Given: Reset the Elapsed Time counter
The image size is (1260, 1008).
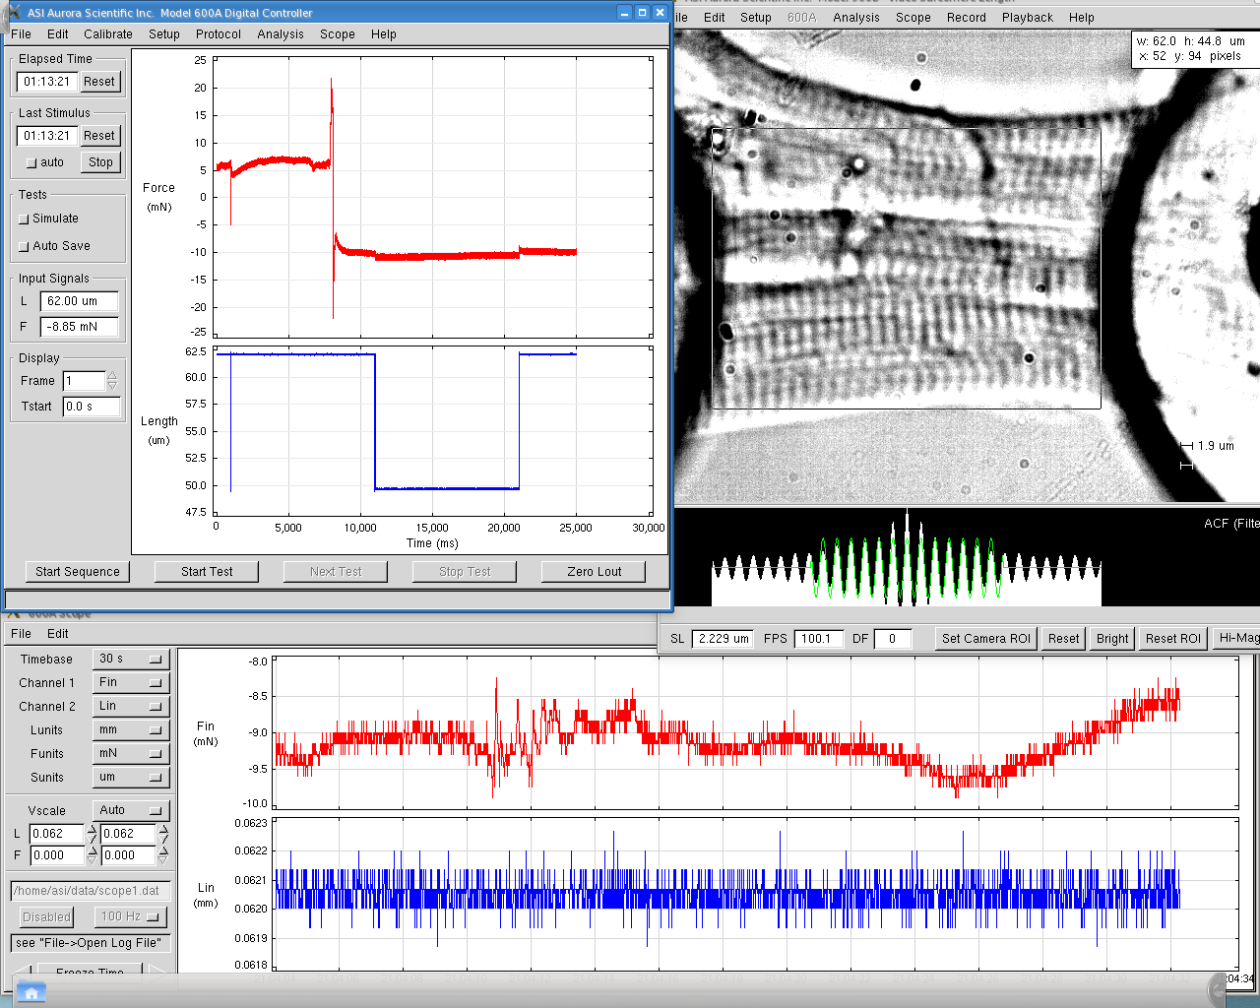Looking at the screenshot, I should [x=99, y=82].
